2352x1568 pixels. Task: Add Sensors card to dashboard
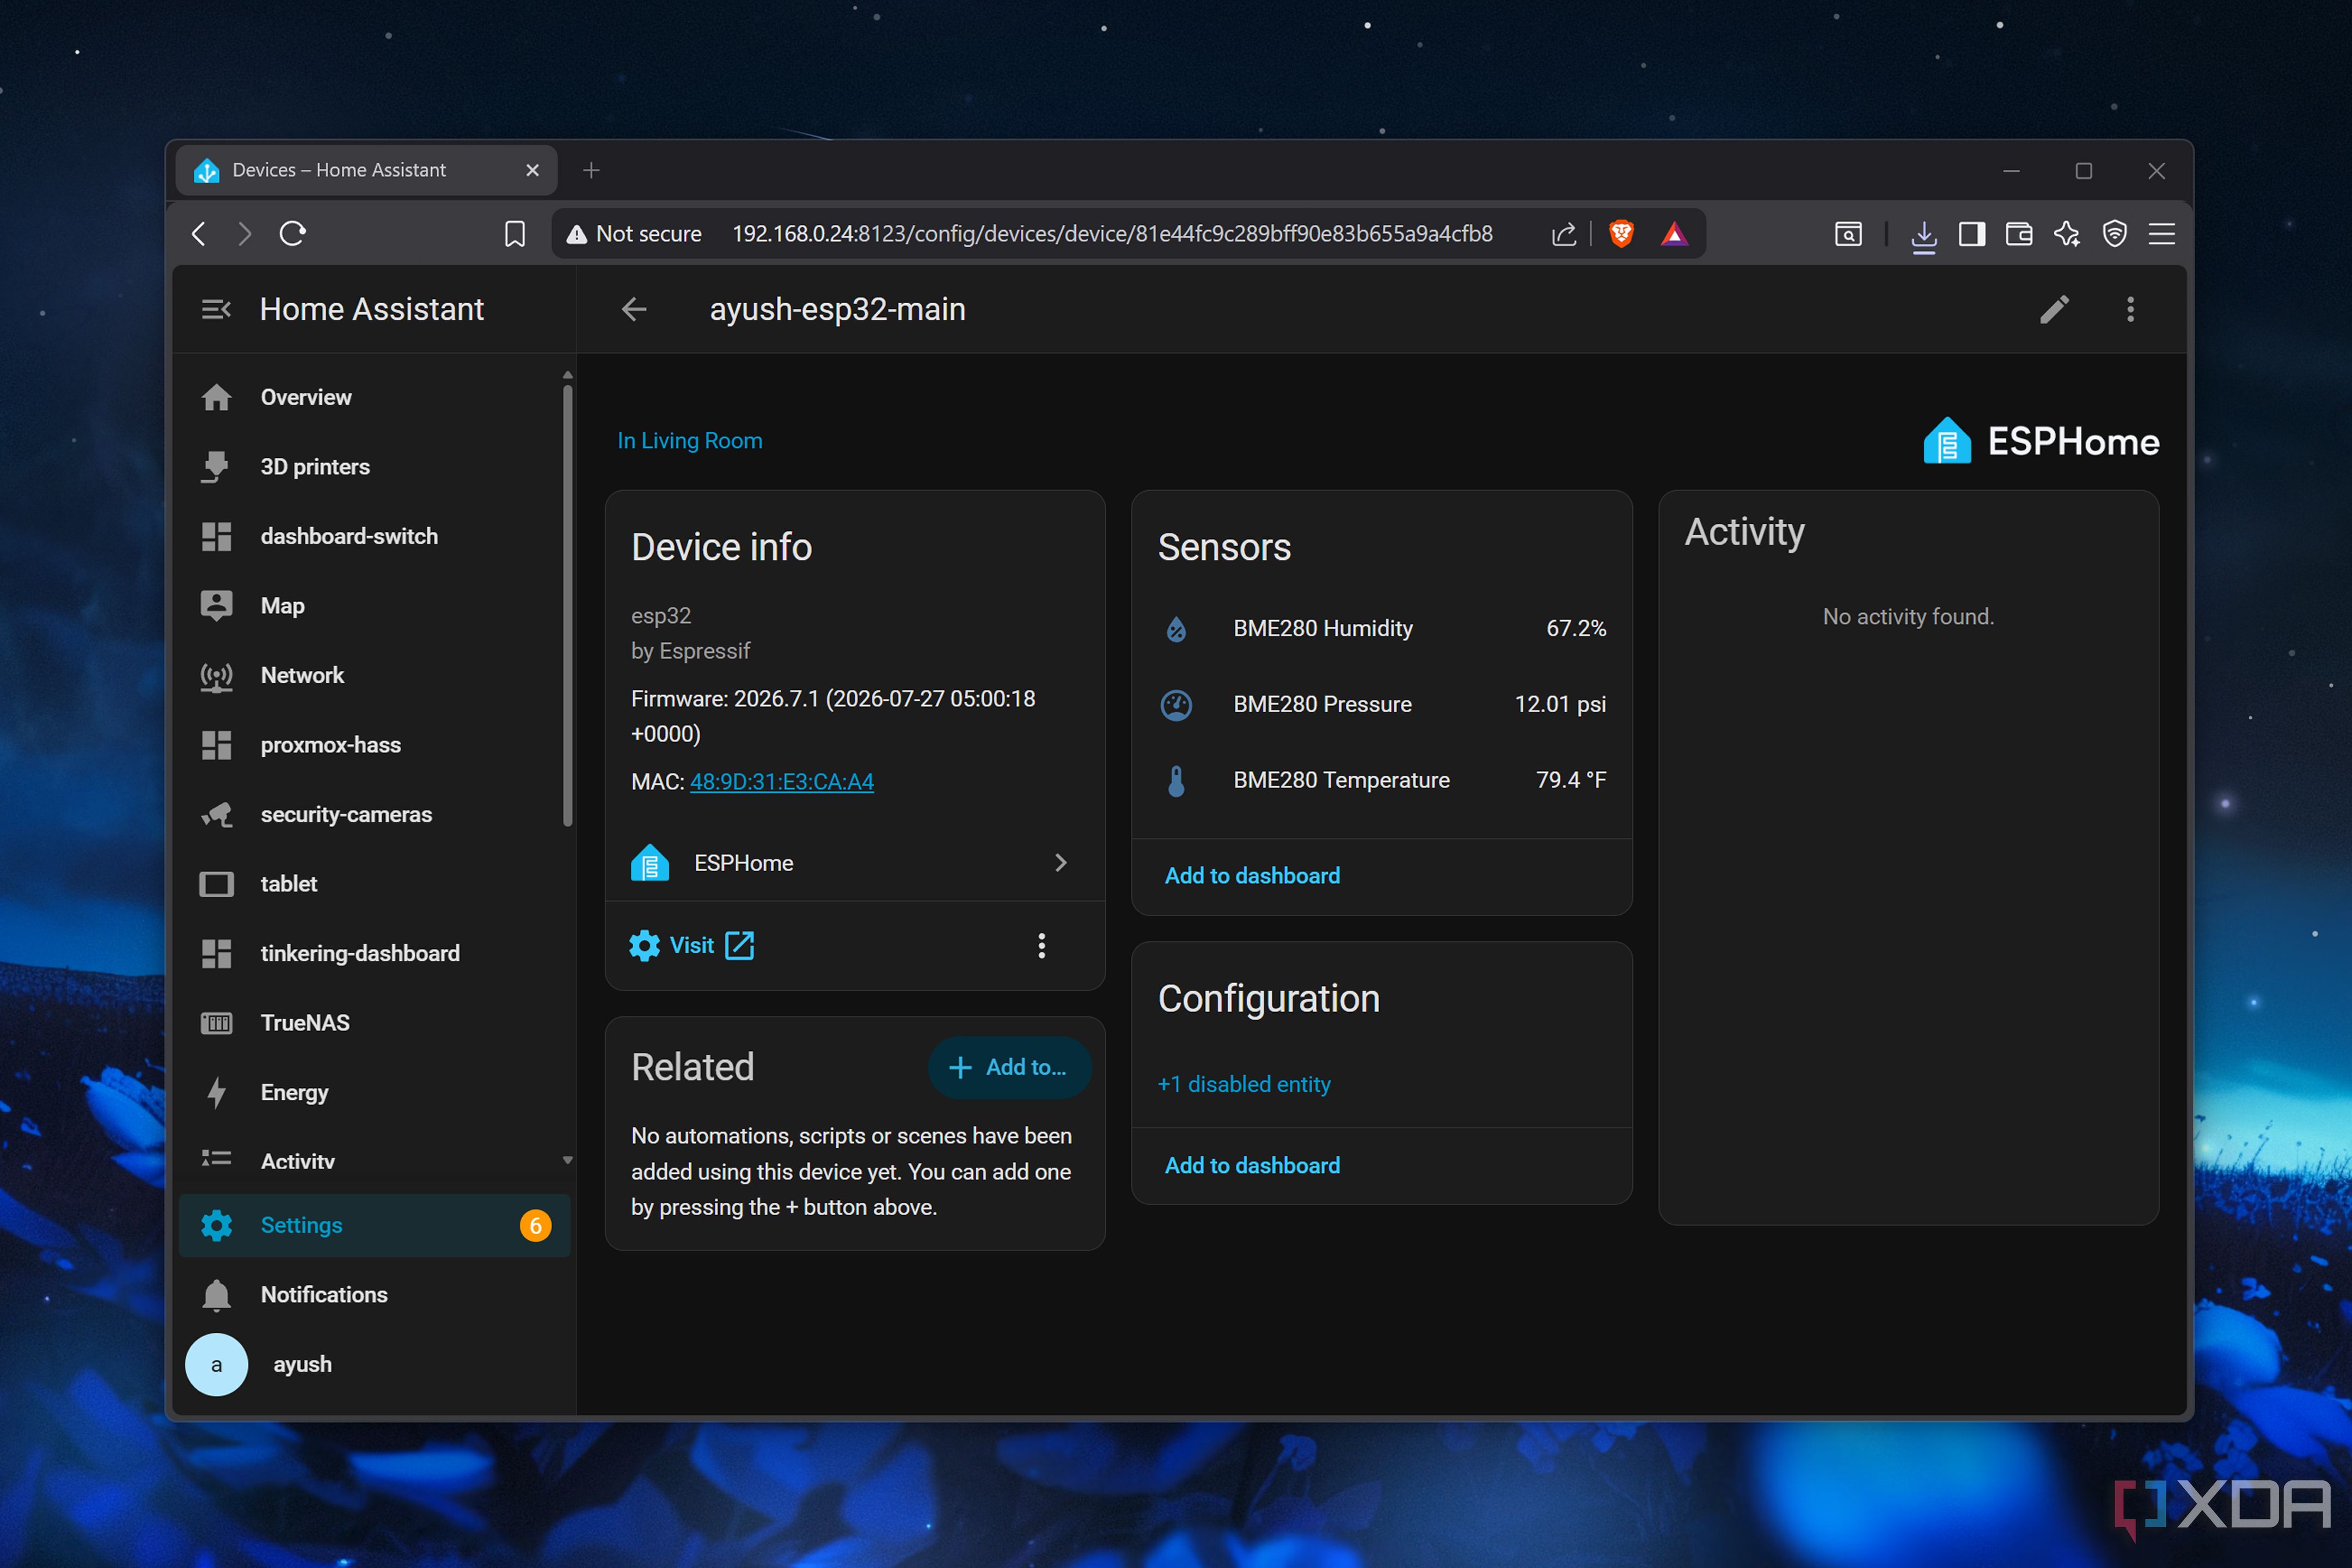pyautogui.click(x=1252, y=876)
